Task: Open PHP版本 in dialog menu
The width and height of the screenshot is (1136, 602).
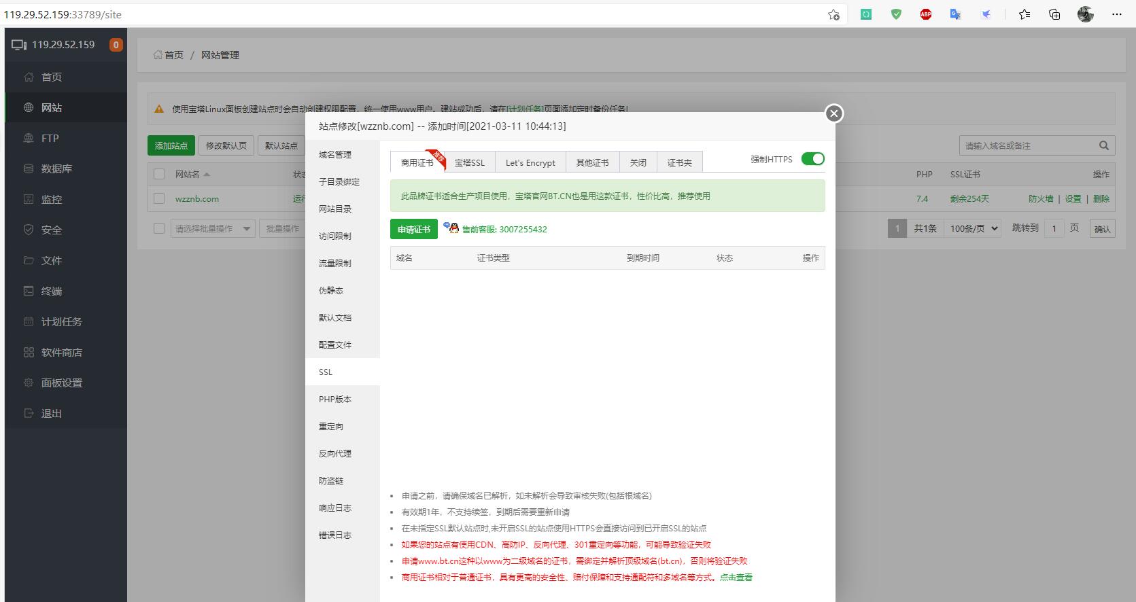Action: (343, 399)
